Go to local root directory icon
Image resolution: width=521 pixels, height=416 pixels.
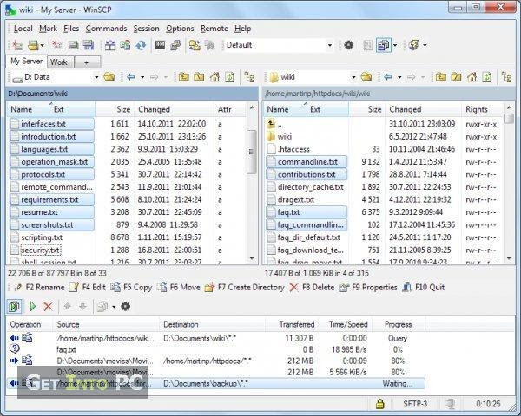[199, 77]
